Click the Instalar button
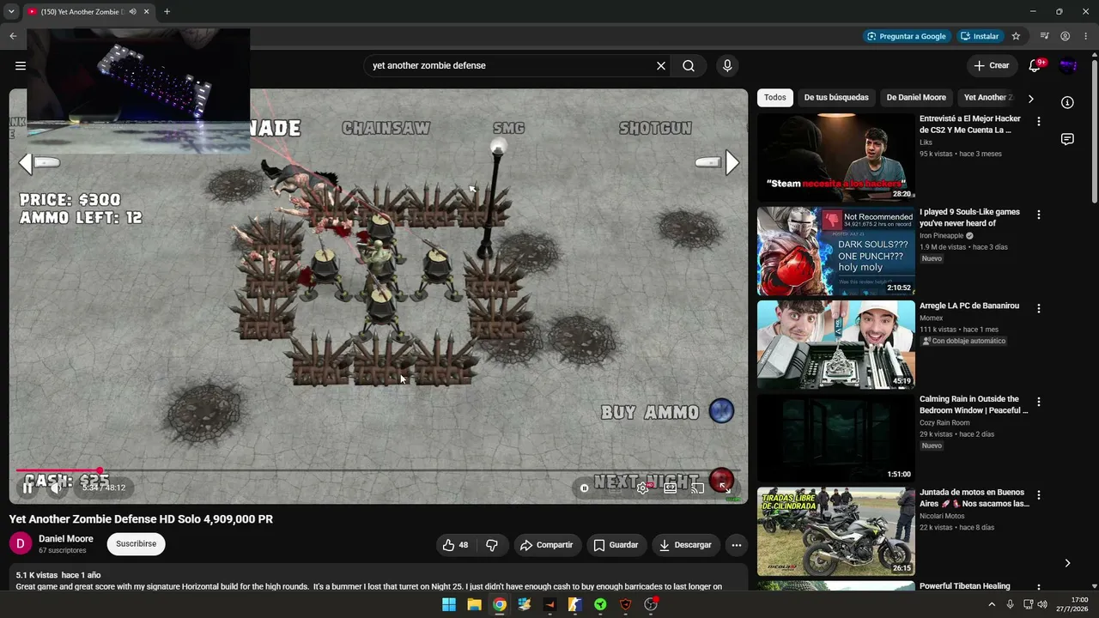 [x=980, y=36]
